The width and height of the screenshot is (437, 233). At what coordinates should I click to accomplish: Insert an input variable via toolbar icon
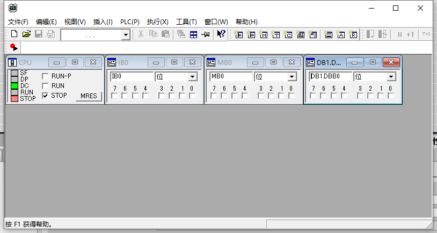[x=238, y=34]
